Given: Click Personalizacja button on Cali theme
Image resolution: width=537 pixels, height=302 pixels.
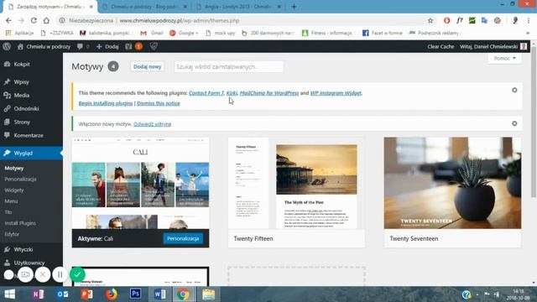Looking at the screenshot, I should 183,238.
